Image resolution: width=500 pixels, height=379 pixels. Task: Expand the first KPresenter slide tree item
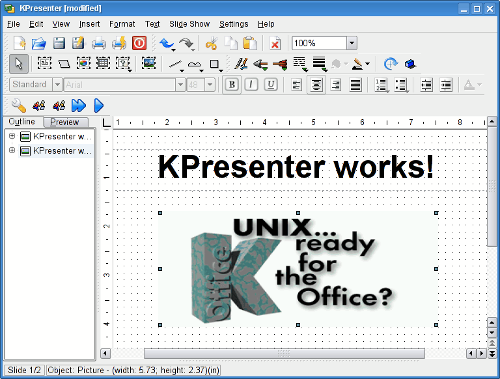click(12, 136)
